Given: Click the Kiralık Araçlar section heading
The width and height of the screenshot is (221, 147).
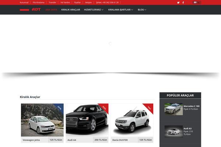Looking at the screenshot, I should pyautogui.click(x=30, y=97).
